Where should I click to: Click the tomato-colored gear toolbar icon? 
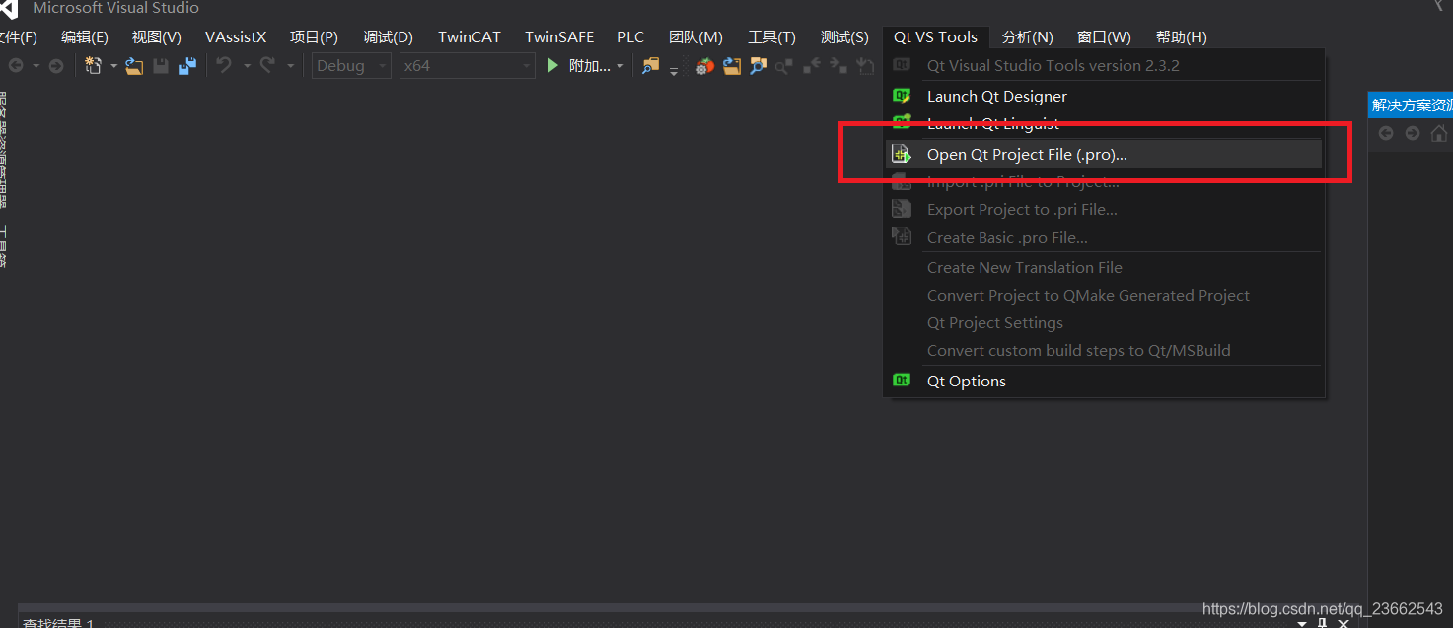704,66
